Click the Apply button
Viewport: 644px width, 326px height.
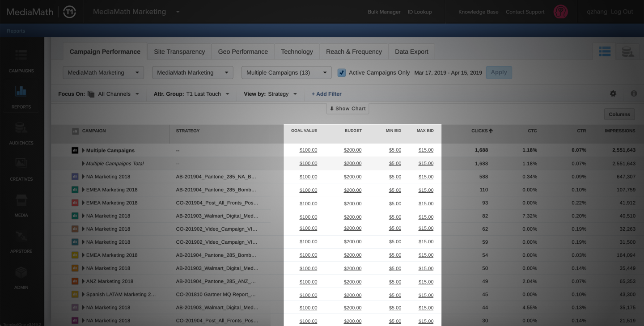[499, 72]
